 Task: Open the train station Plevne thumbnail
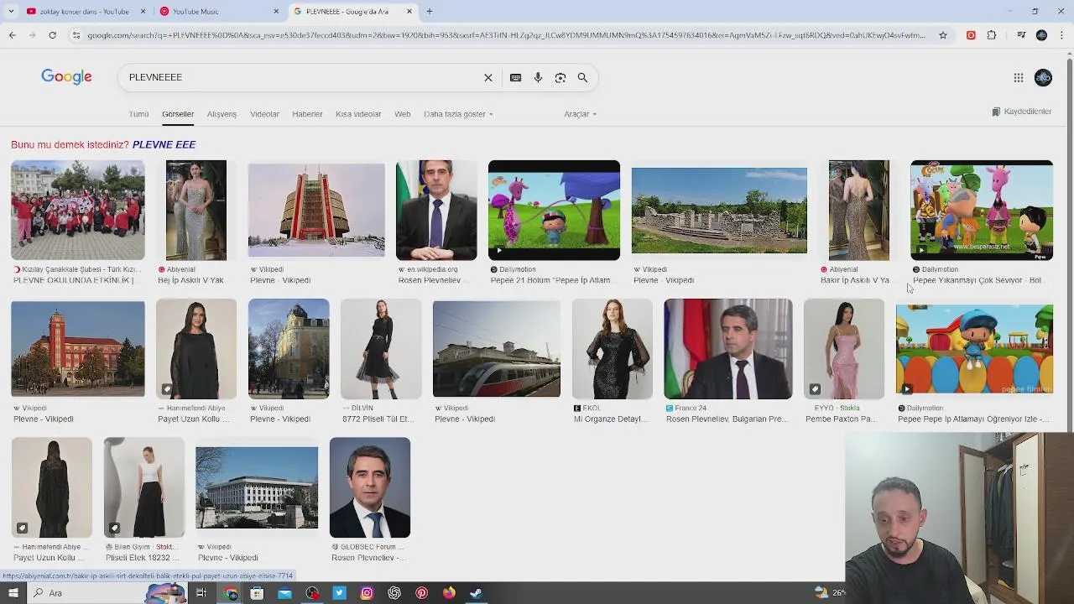[497, 349]
